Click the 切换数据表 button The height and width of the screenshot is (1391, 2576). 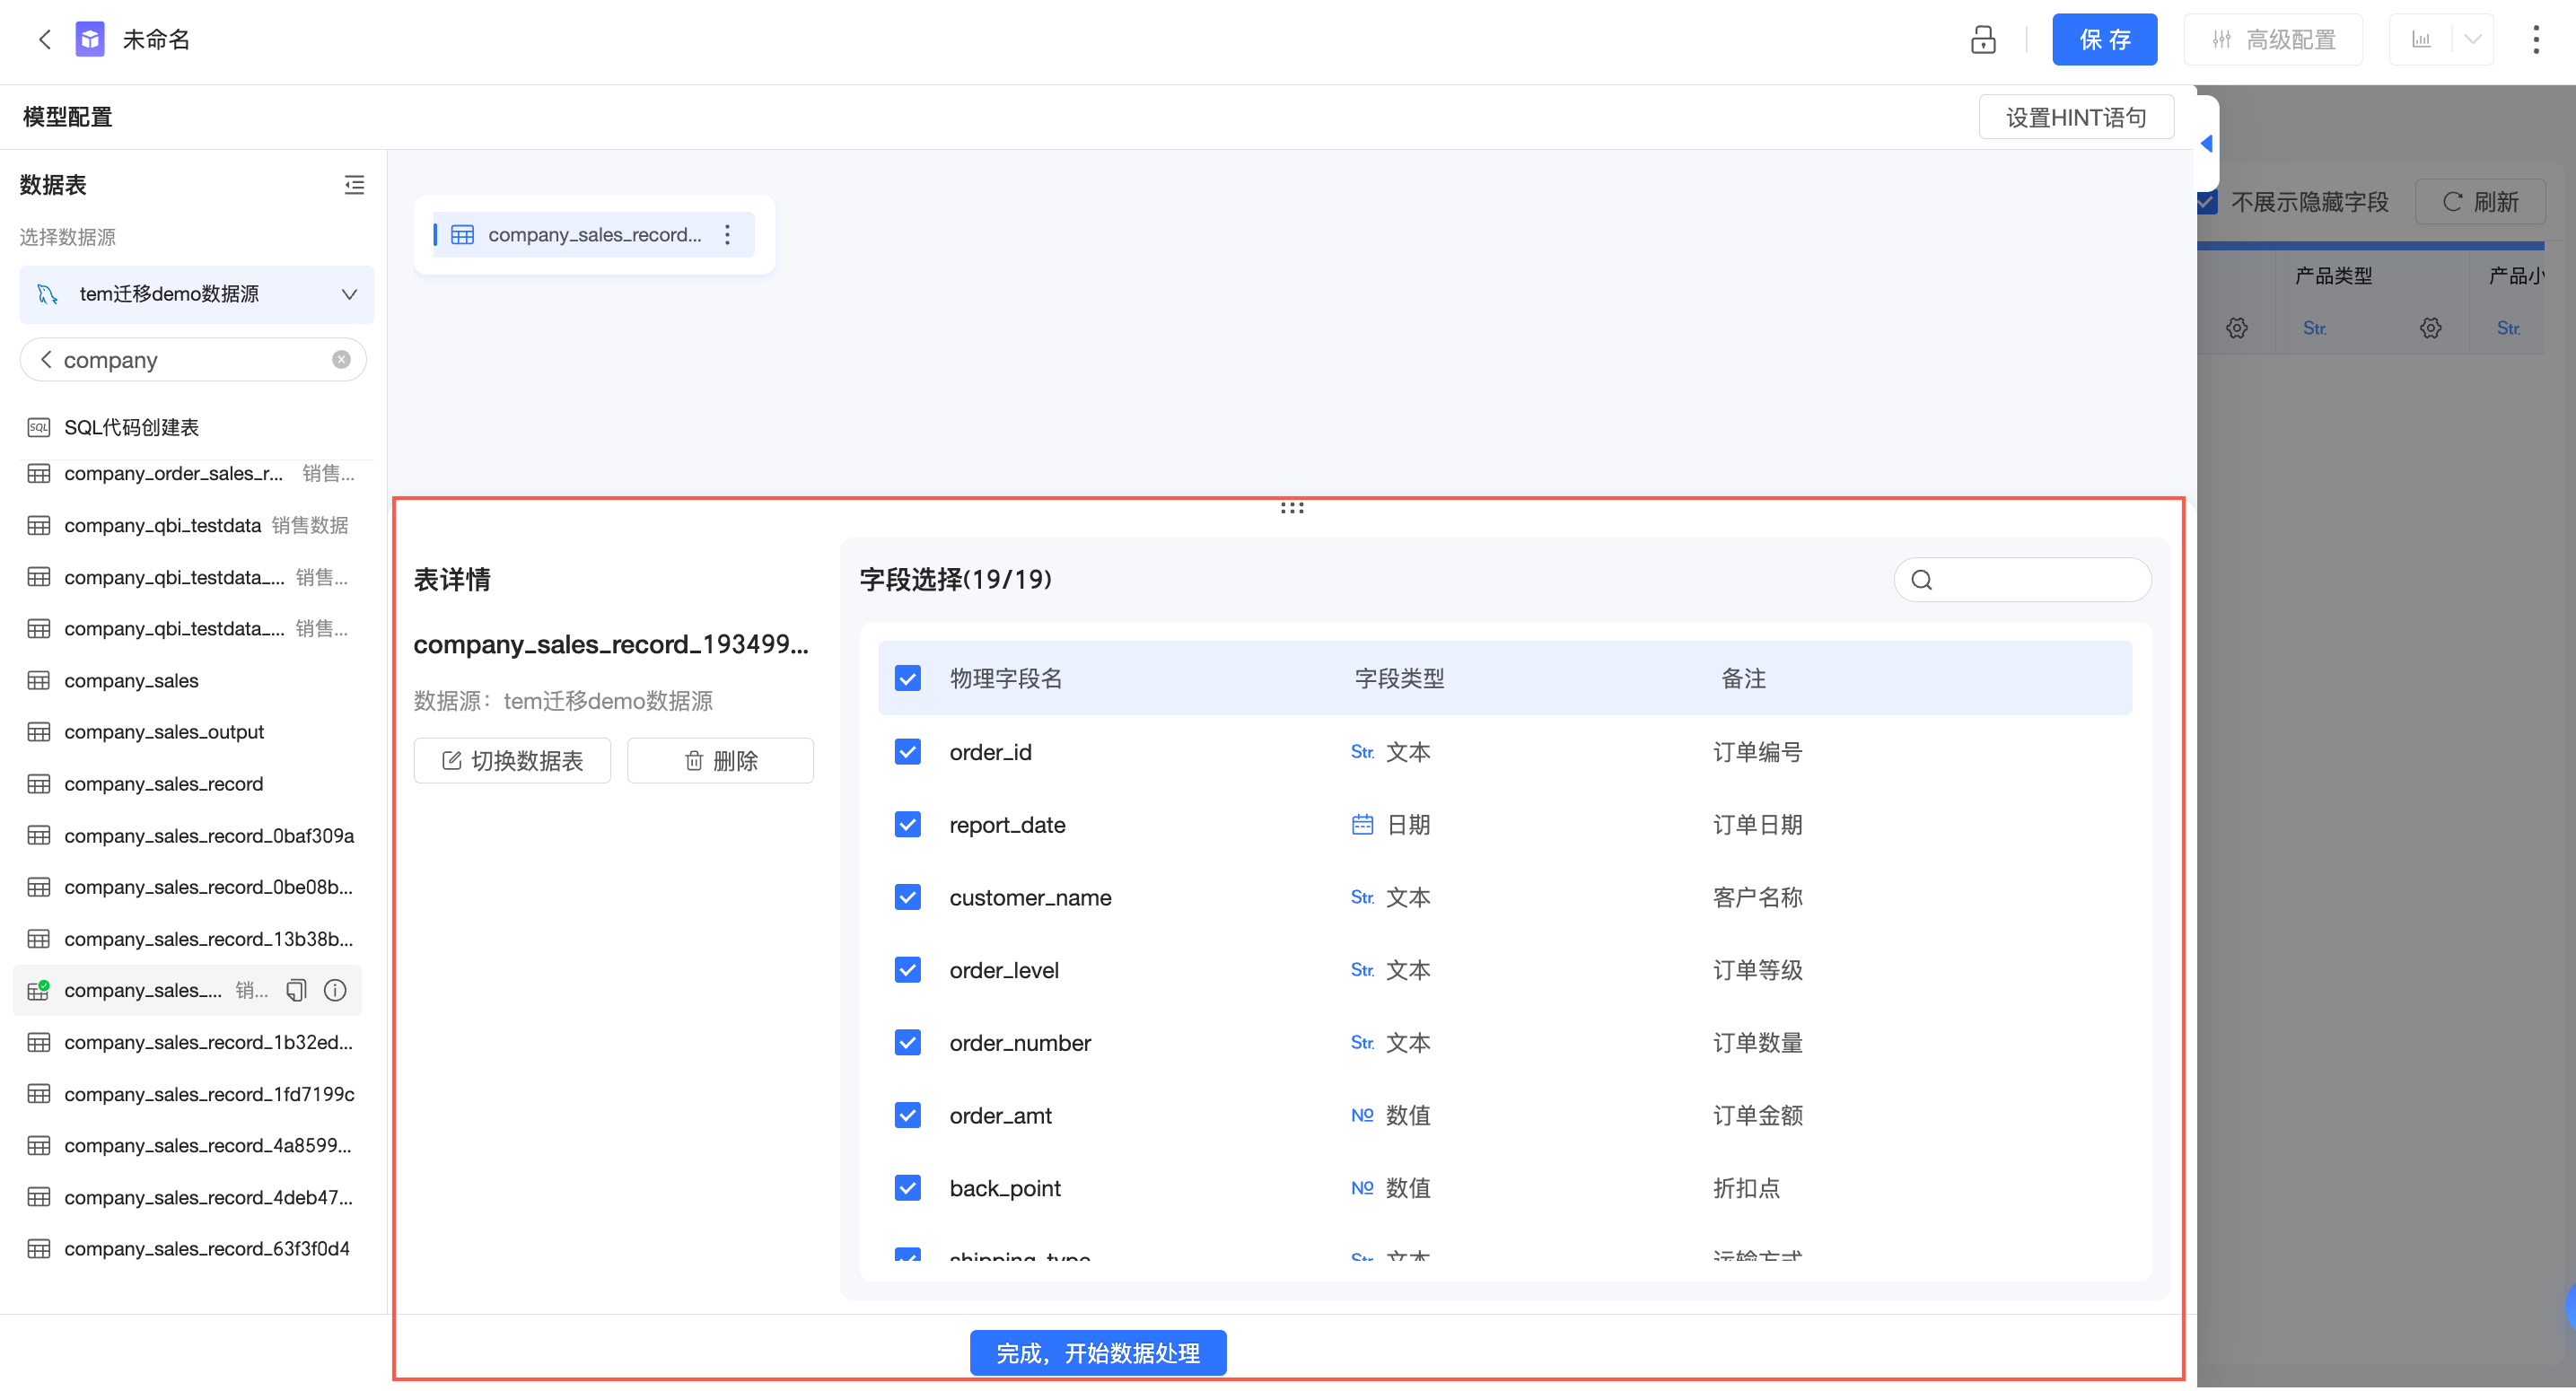coord(512,760)
